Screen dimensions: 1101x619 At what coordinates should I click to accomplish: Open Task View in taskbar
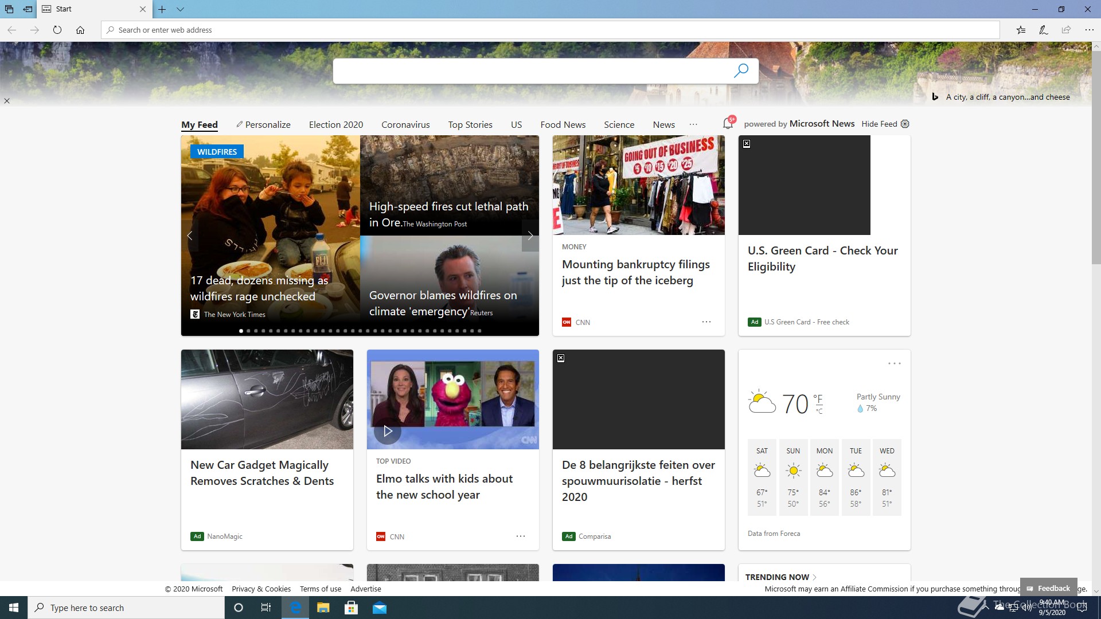coord(266,608)
